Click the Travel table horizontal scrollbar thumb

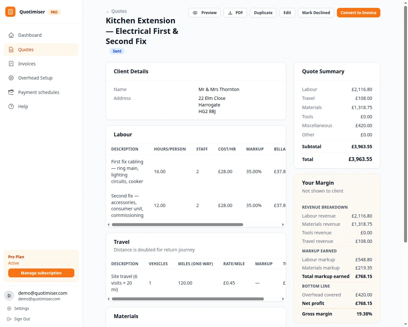pyautogui.click(x=188, y=299)
